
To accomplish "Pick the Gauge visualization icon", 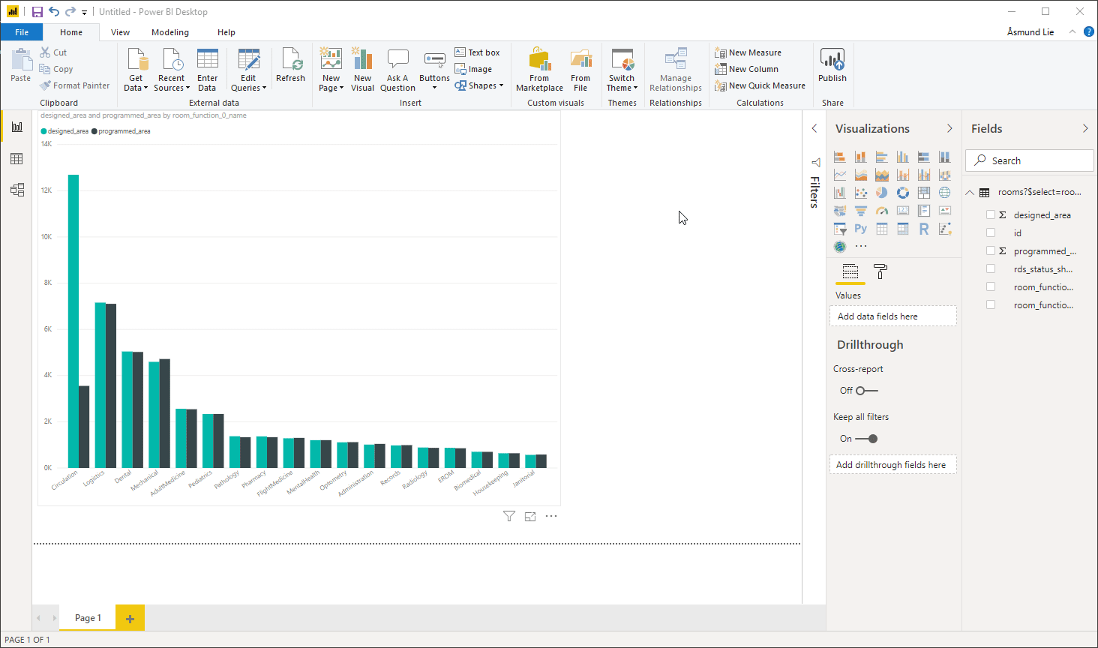I will (x=881, y=210).
